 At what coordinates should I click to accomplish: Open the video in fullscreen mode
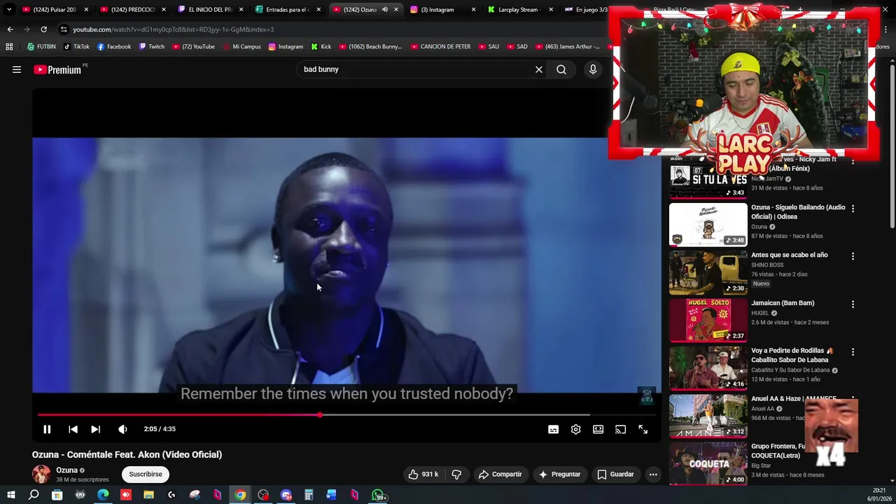point(643,429)
